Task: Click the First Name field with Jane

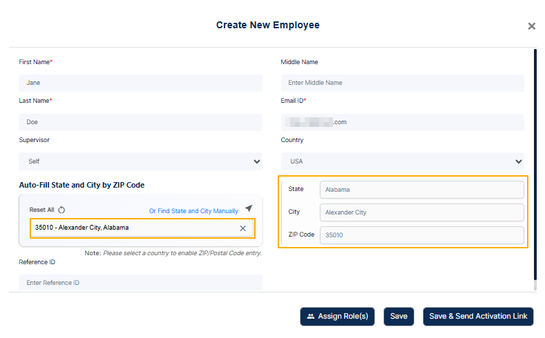Action: (140, 83)
